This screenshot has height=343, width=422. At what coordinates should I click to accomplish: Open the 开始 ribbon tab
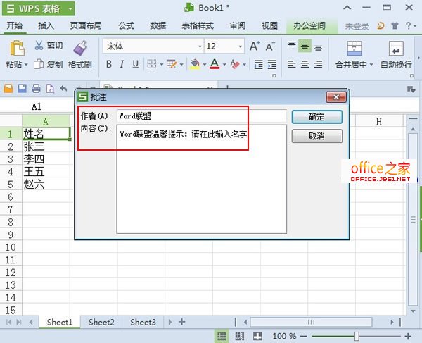tap(15, 25)
